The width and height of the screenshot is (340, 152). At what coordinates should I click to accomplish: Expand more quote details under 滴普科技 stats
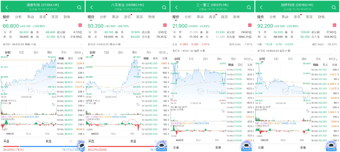click(x=42, y=39)
